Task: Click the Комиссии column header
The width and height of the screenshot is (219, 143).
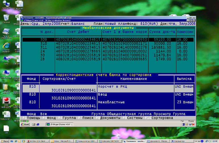Action: coord(185,32)
